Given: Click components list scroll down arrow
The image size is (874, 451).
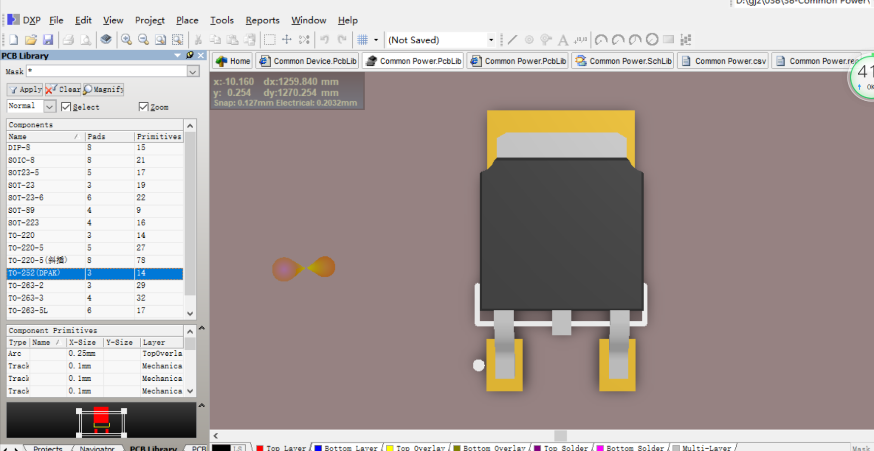Looking at the screenshot, I should 190,313.
